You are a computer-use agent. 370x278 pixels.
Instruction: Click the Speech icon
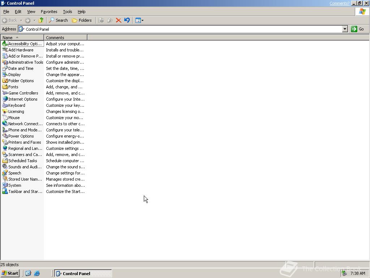[x=5, y=173]
